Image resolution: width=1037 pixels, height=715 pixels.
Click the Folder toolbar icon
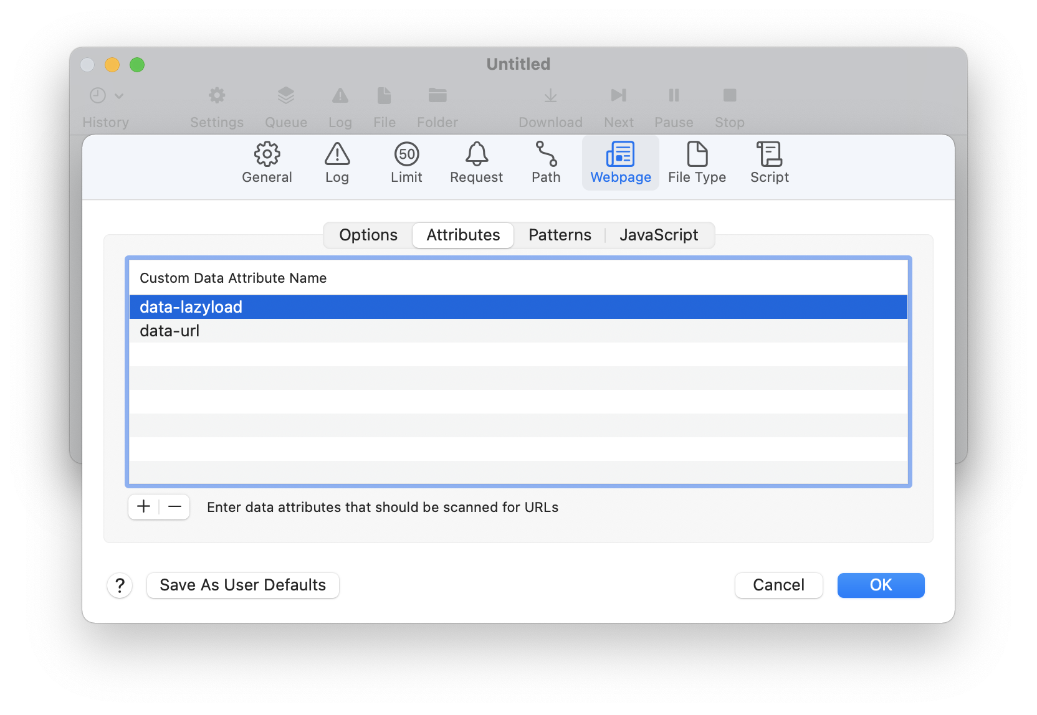tap(437, 106)
